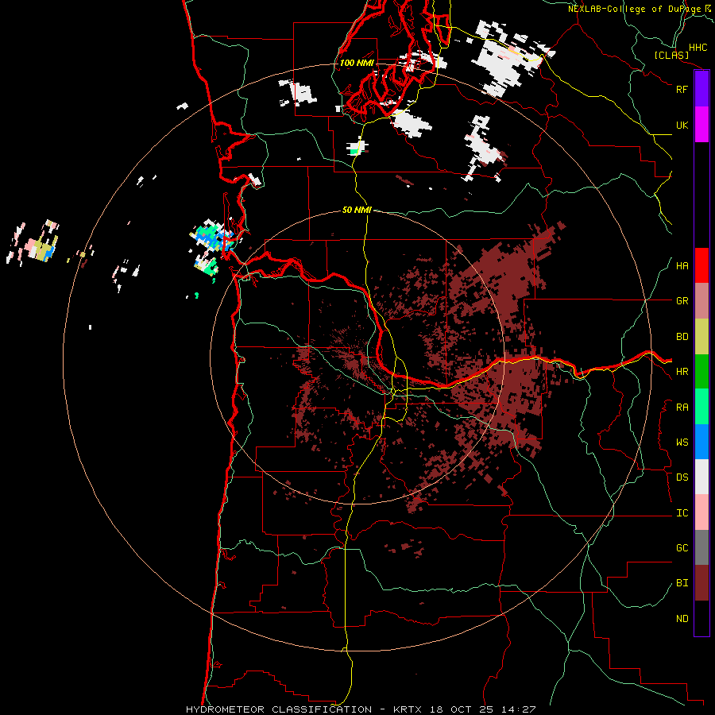Click the Hydrometeor Classification title caption

(361, 709)
